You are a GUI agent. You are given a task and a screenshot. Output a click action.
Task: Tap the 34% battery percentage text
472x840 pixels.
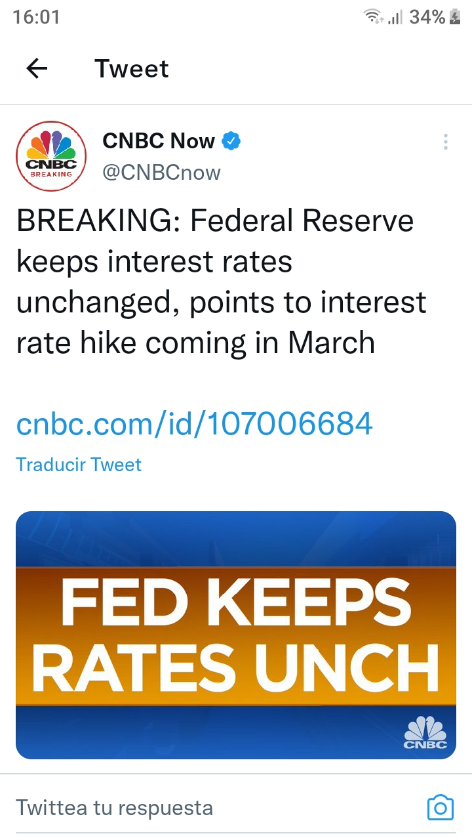click(427, 17)
